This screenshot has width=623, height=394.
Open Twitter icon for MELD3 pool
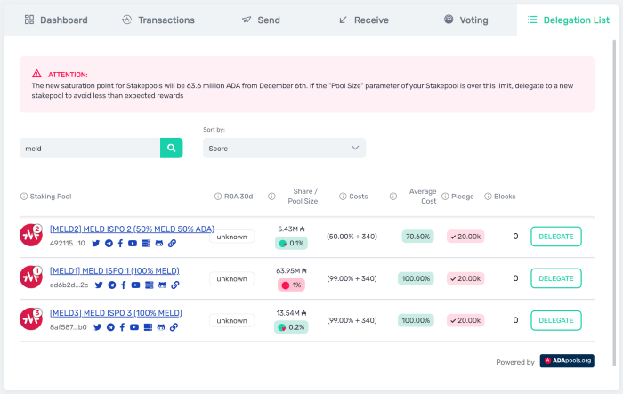[x=98, y=327]
